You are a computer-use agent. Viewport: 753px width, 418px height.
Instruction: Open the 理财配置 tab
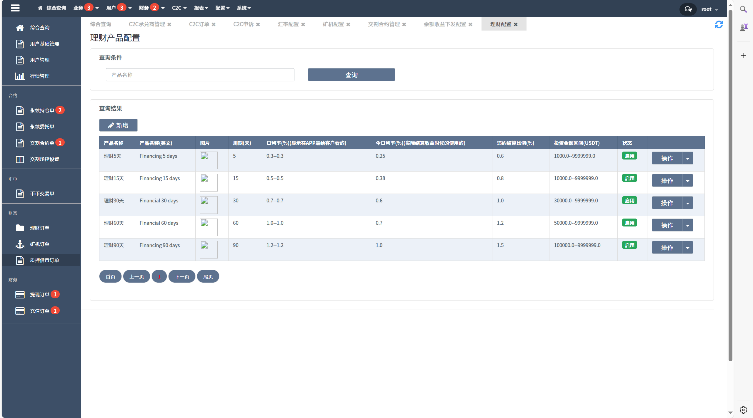pyautogui.click(x=498, y=24)
